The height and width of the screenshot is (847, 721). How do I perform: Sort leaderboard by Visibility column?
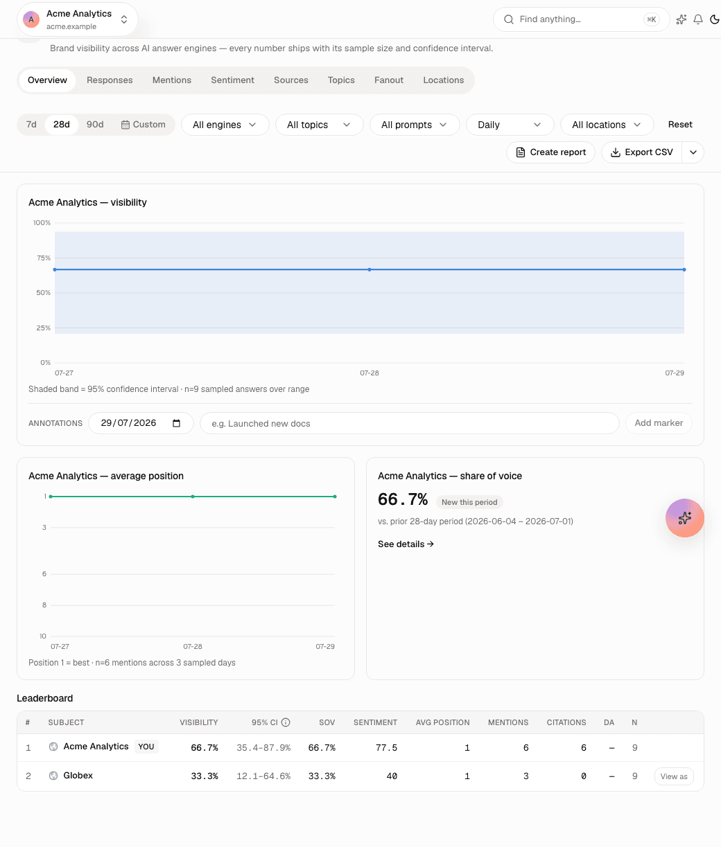point(199,722)
